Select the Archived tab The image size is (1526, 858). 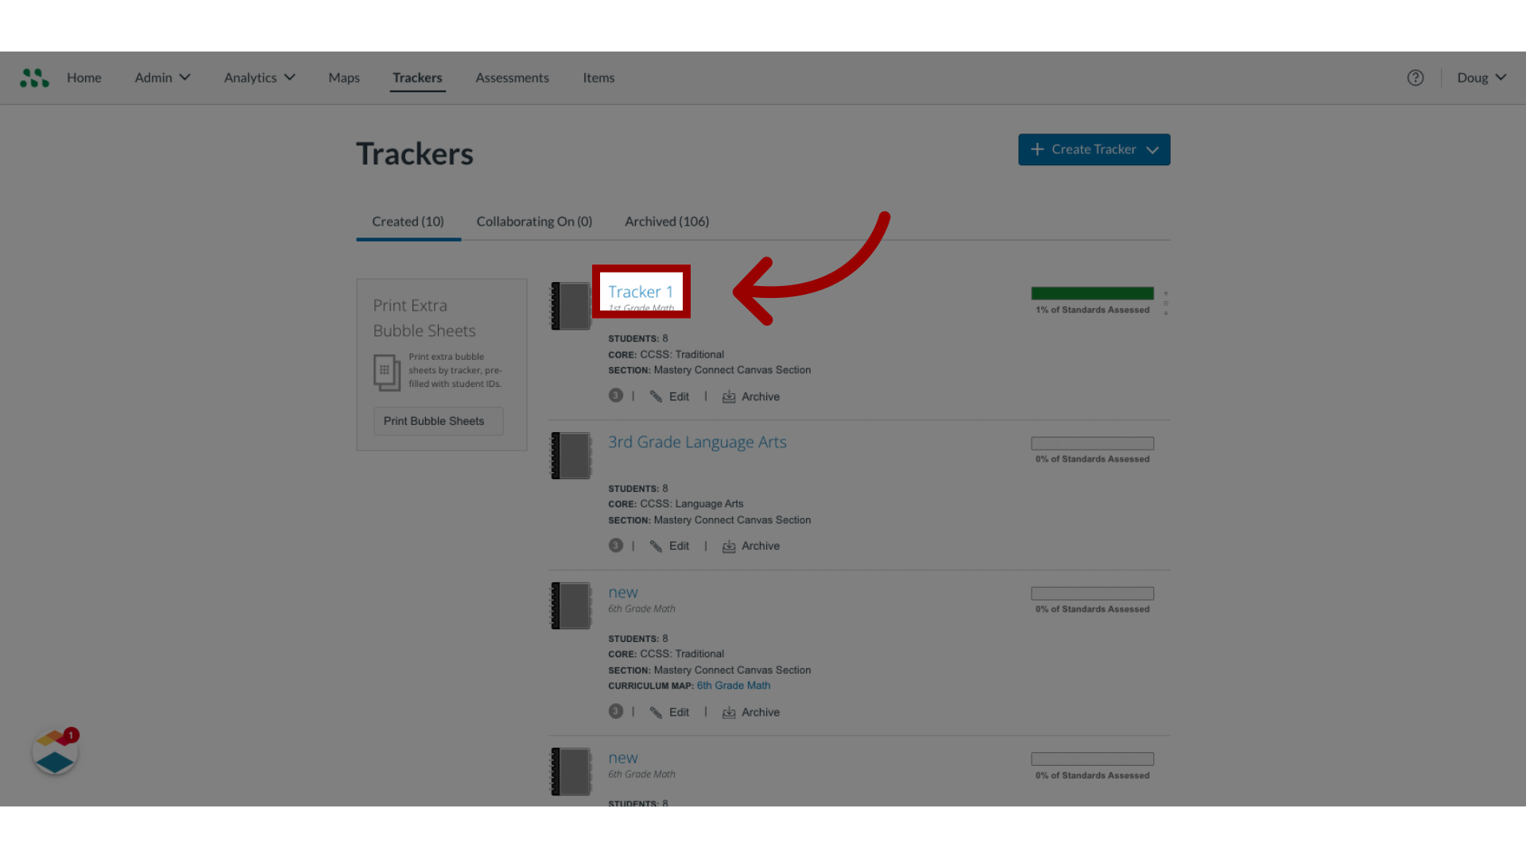point(667,221)
